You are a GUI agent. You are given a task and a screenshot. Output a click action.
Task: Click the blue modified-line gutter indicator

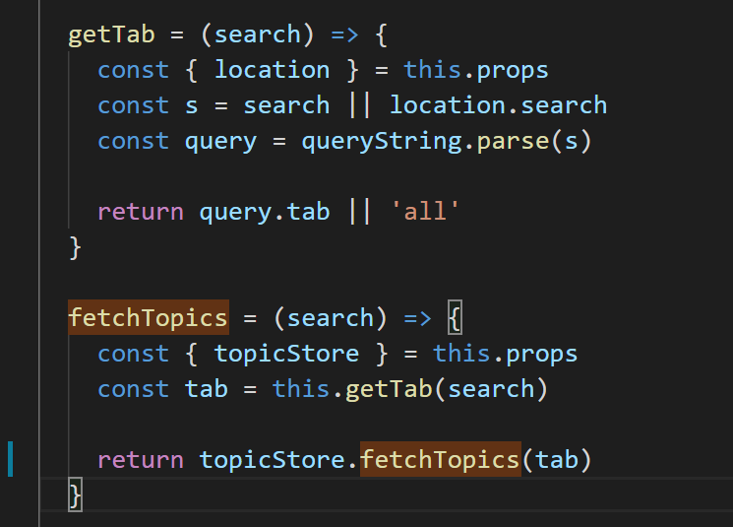(x=11, y=460)
